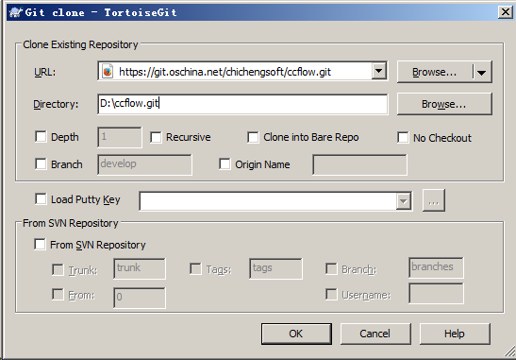Click the 'URL:' label
The height and width of the screenshot is (360, 516).
[x=45, y=72]
